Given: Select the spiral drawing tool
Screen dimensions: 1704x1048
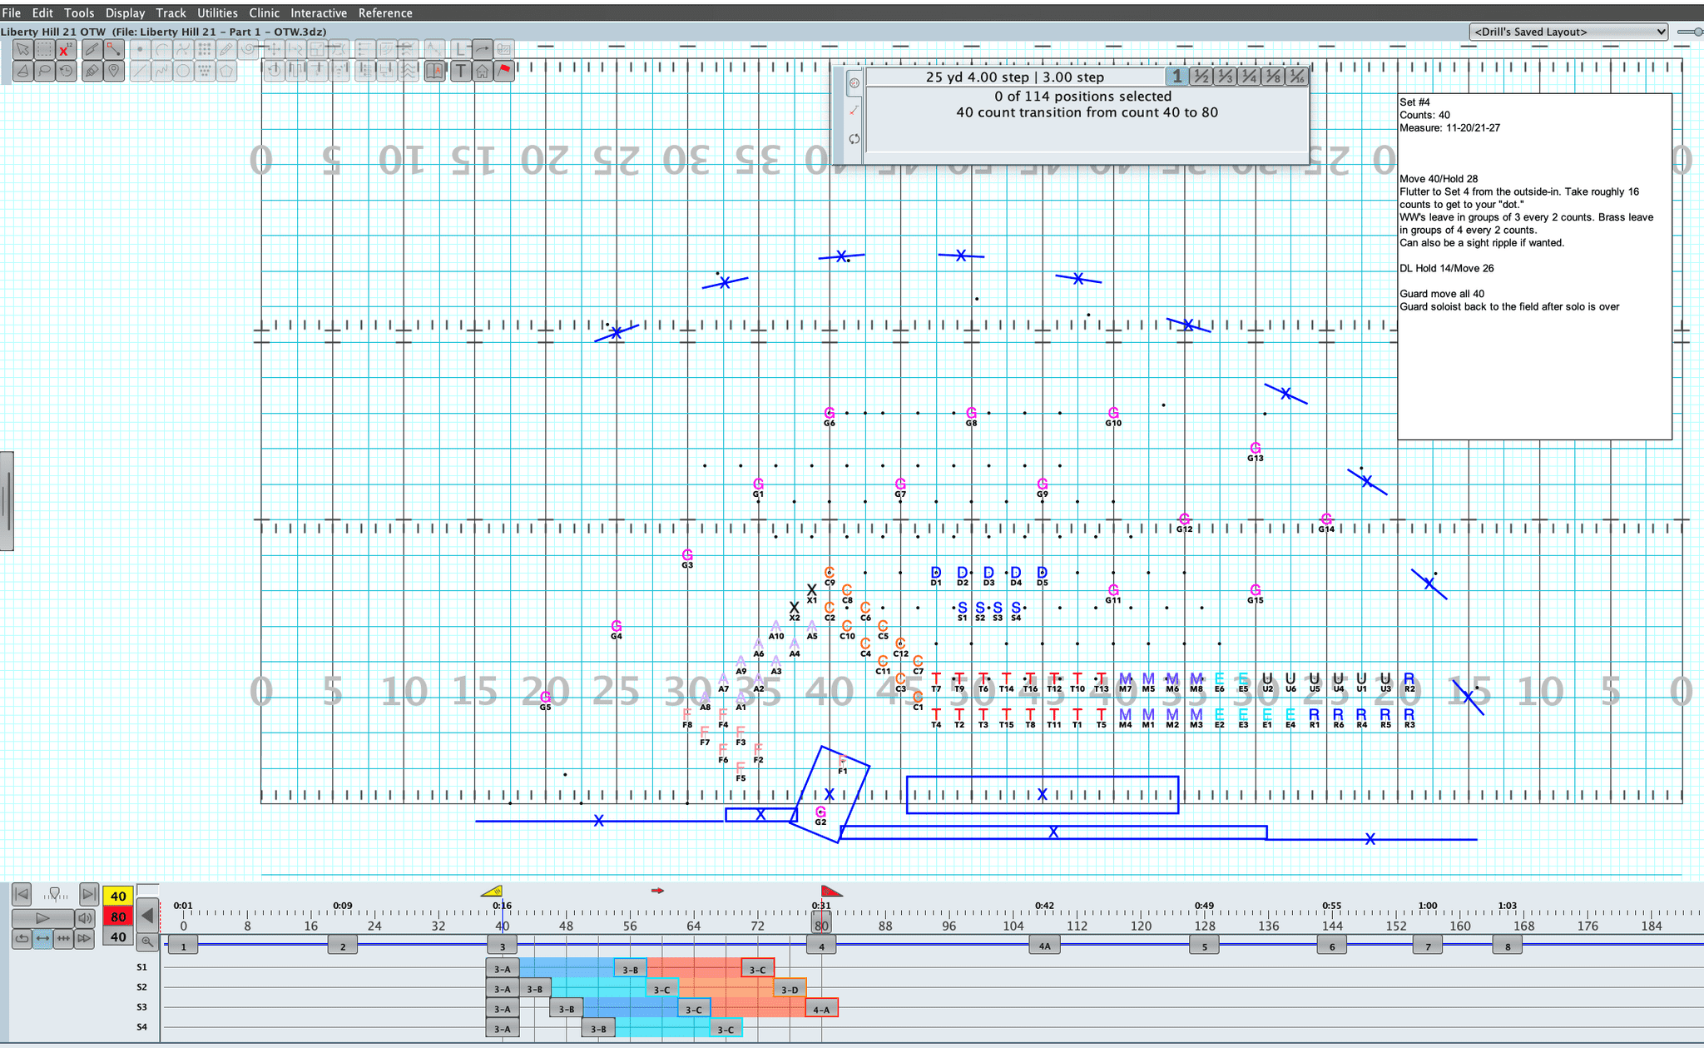Looking at the screenshot, I should point(248,50).
